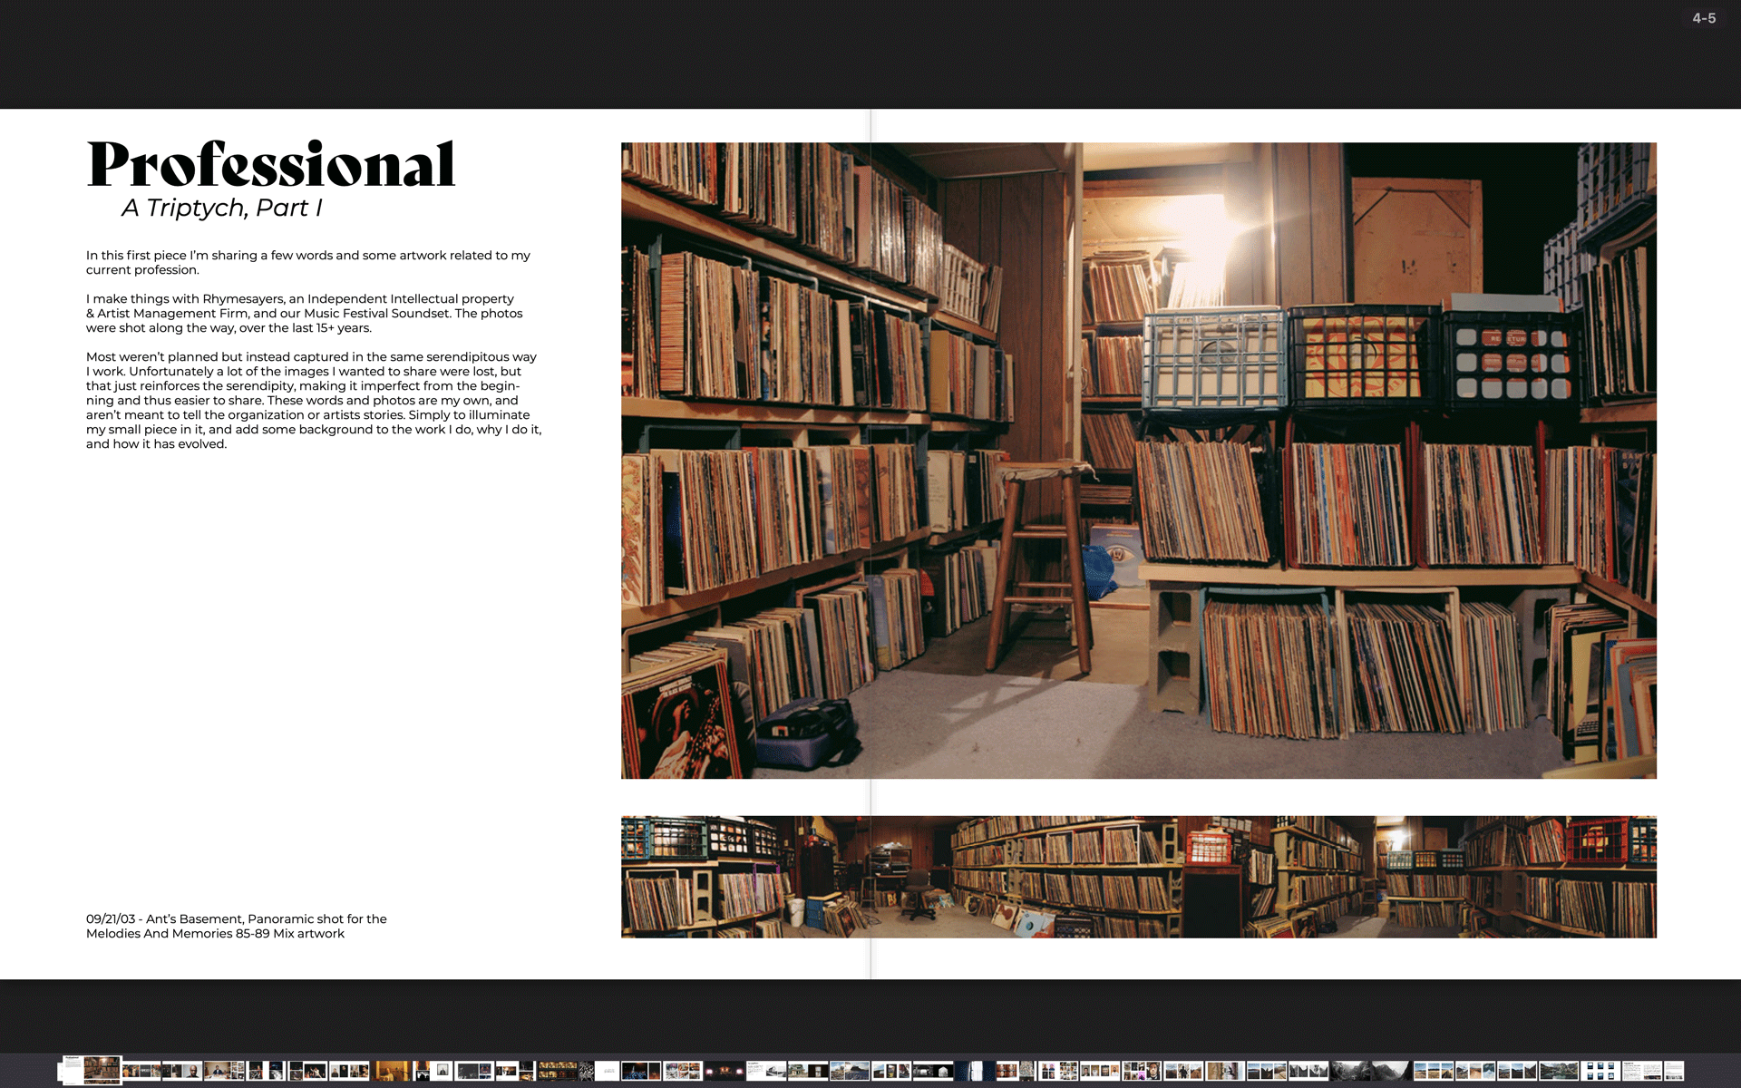Open thumbnail of man seated at table
The width and height of the screenshot is (1741, 1088).
point(218,1072)
